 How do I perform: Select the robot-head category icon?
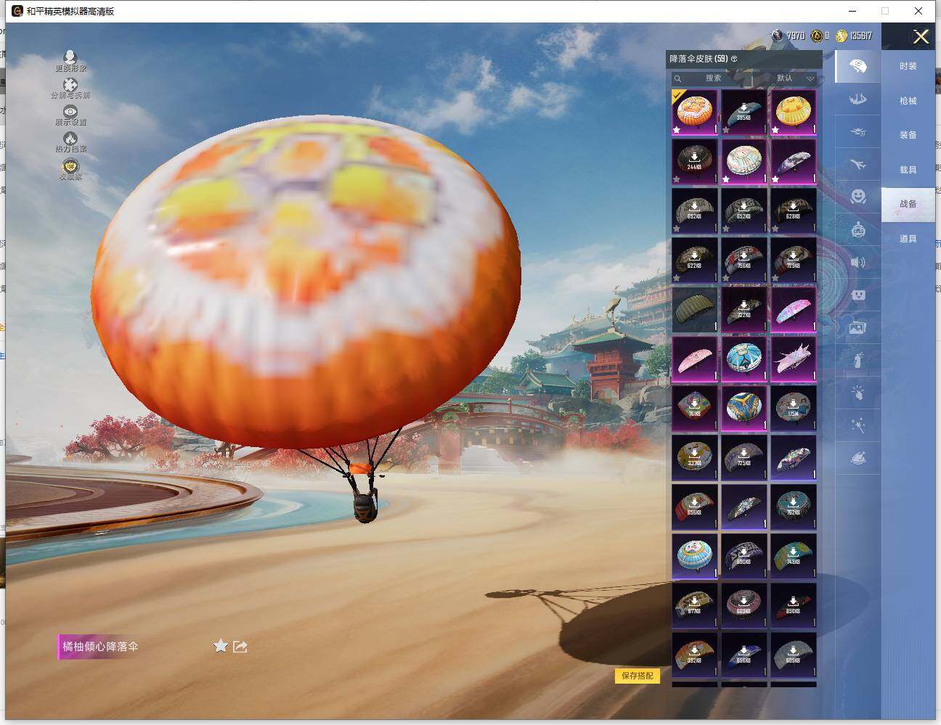[x=858, y=229]
